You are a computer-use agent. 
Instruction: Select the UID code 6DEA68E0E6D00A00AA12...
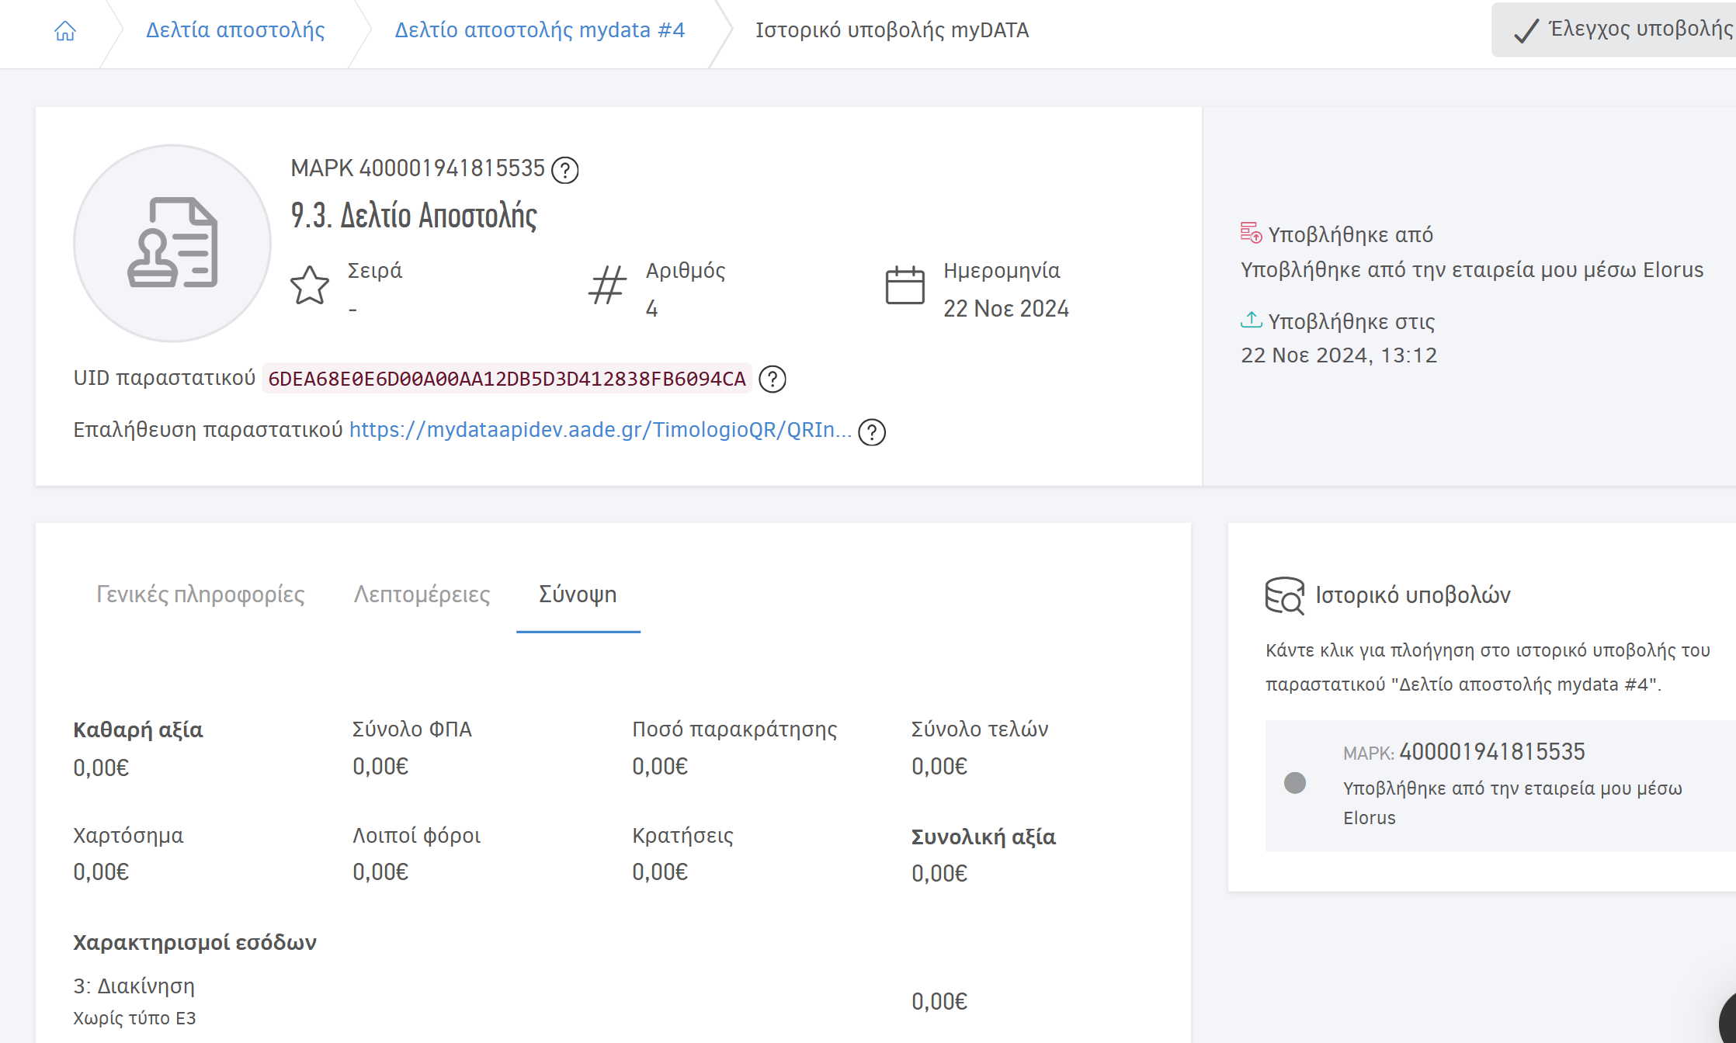(507, 379)
